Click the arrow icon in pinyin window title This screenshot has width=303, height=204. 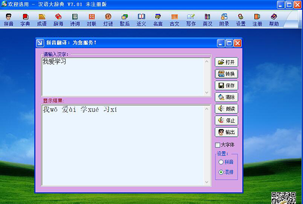click(x=40, y=43)
